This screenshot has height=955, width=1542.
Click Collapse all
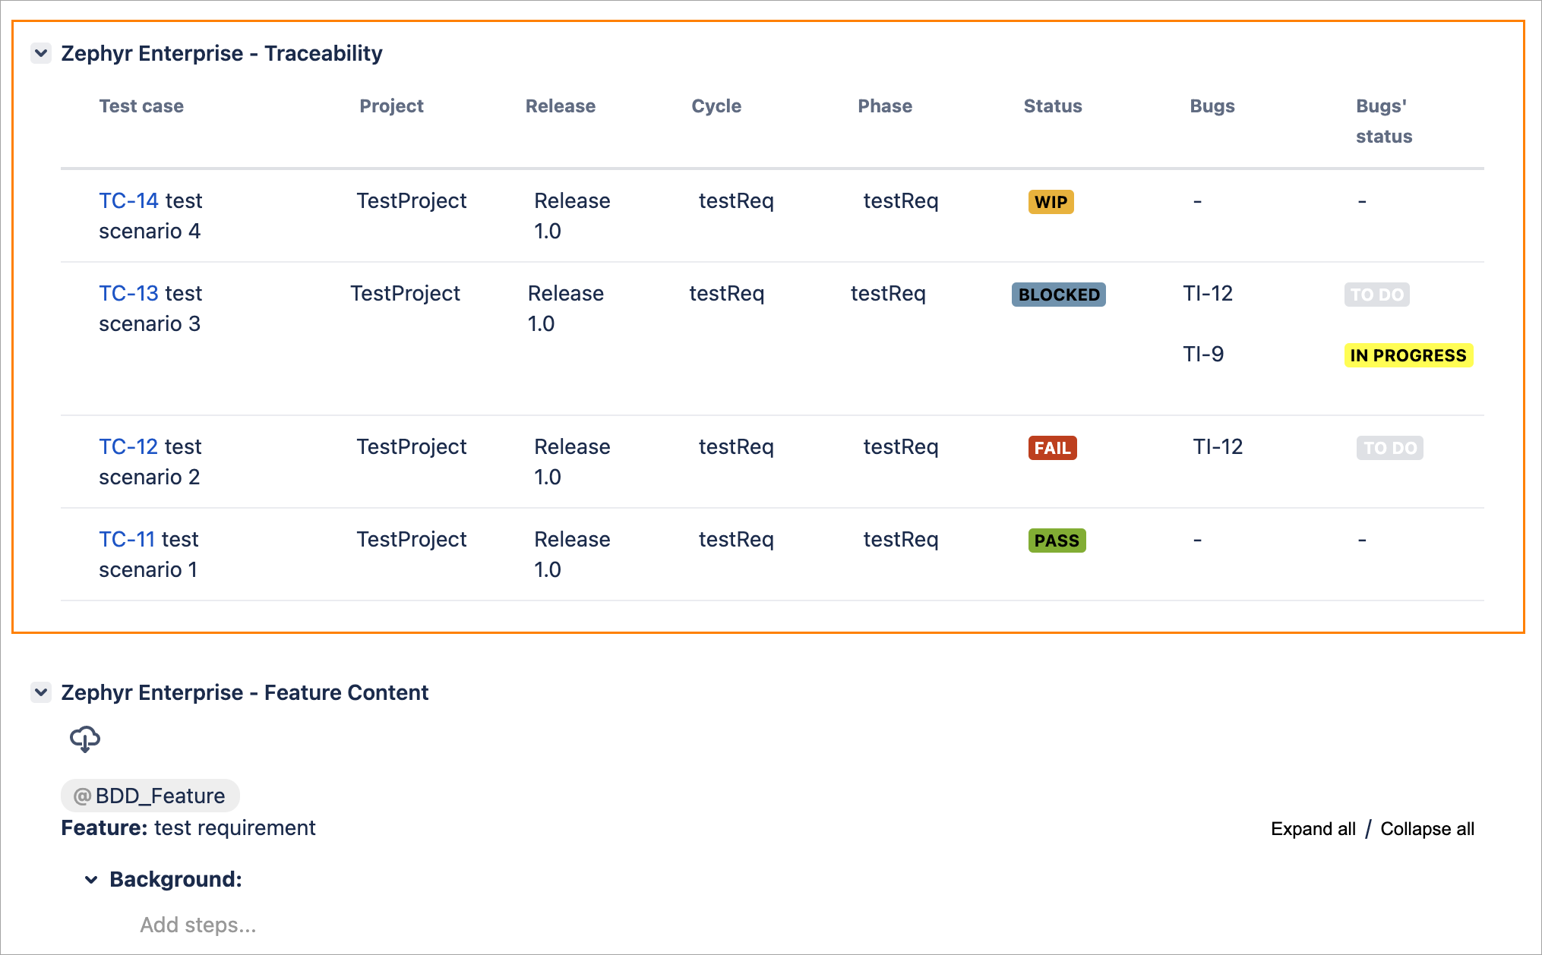tap(1427, 828)
